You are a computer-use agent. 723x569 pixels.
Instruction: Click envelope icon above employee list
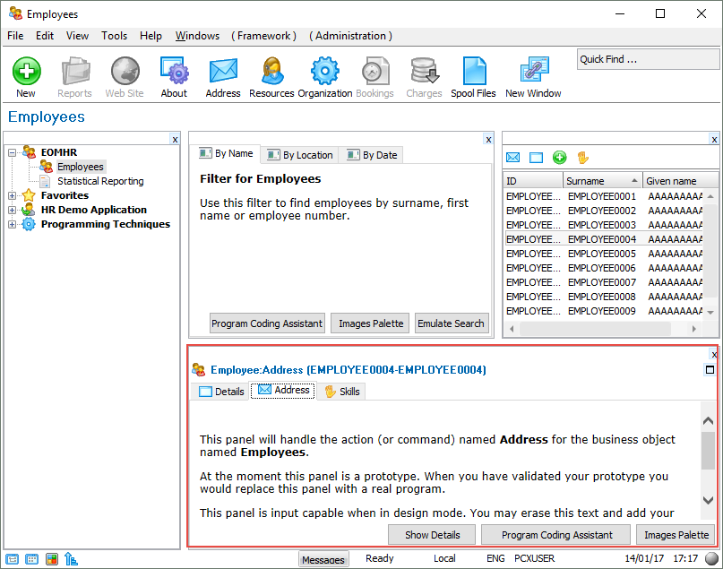pyautogui.click(x=512, y=158)
